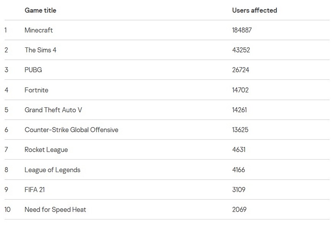
Task: Select the Fortnite entry
Action: [x=36, y=90]
